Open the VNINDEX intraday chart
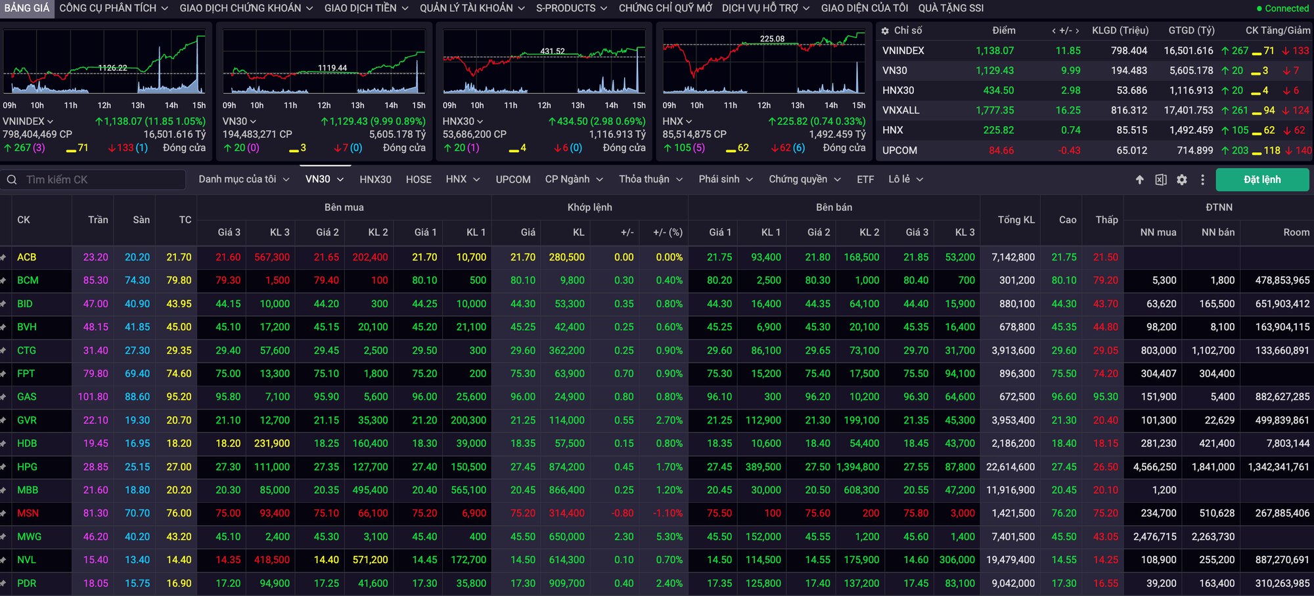Image resolution: width=1314 pixels, height=596 pixels. [x=104, y=62]
